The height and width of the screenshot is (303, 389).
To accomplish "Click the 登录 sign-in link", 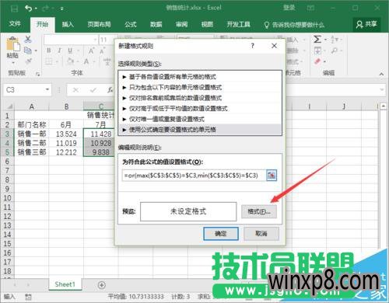I will point(289,8).
